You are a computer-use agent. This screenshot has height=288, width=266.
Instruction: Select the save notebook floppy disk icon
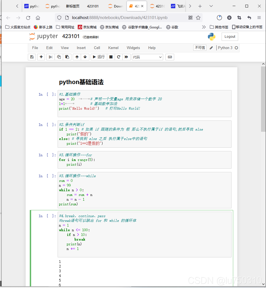[32, 57]
